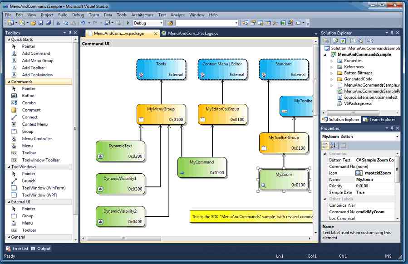This screenshot has width=408, height=264.
Task: Open the MyZoom Button object dropdown
Action: tap(397, 137)
